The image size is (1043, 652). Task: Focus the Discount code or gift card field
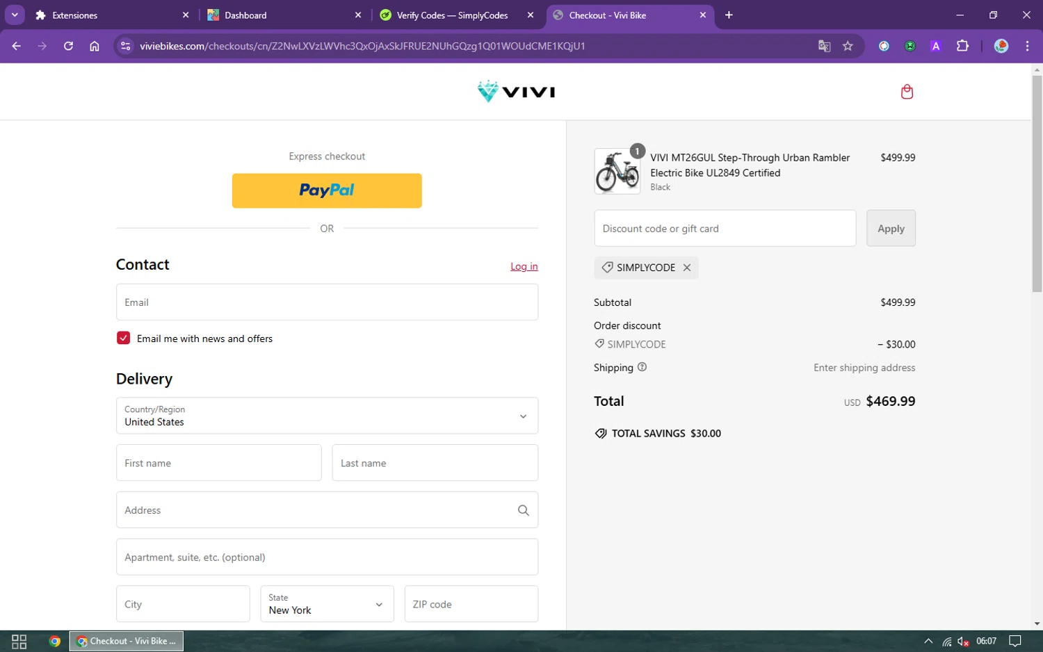[x=725, y=228]
